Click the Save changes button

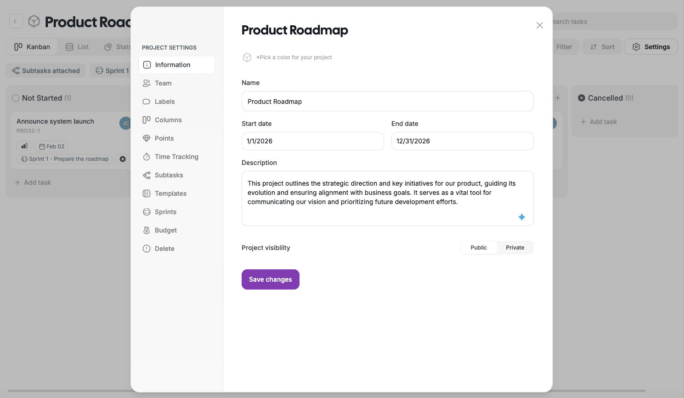[271, 279]
